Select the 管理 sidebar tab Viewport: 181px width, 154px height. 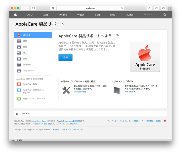pyautogui.click(x=33, y=59)
